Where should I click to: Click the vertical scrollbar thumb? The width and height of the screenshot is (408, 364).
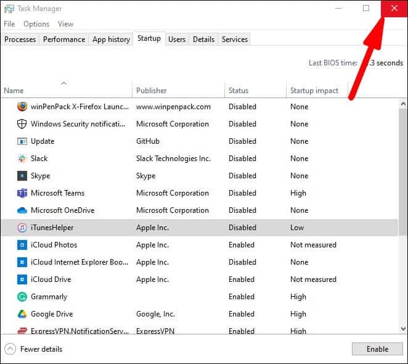click(x=403, y=171)
